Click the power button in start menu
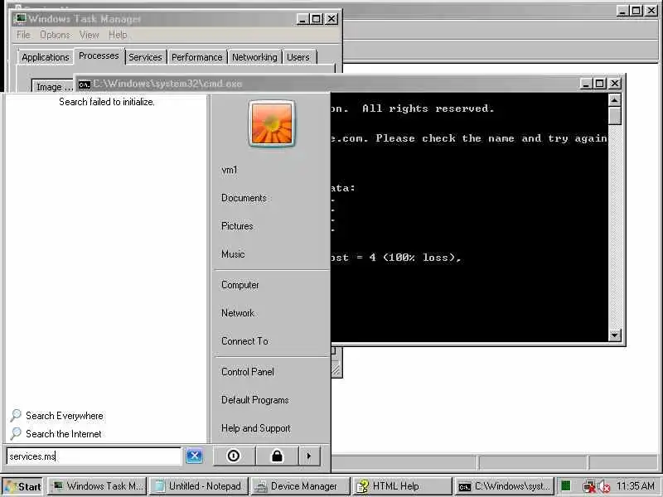The image size is (663, 497). coord(234,456)
